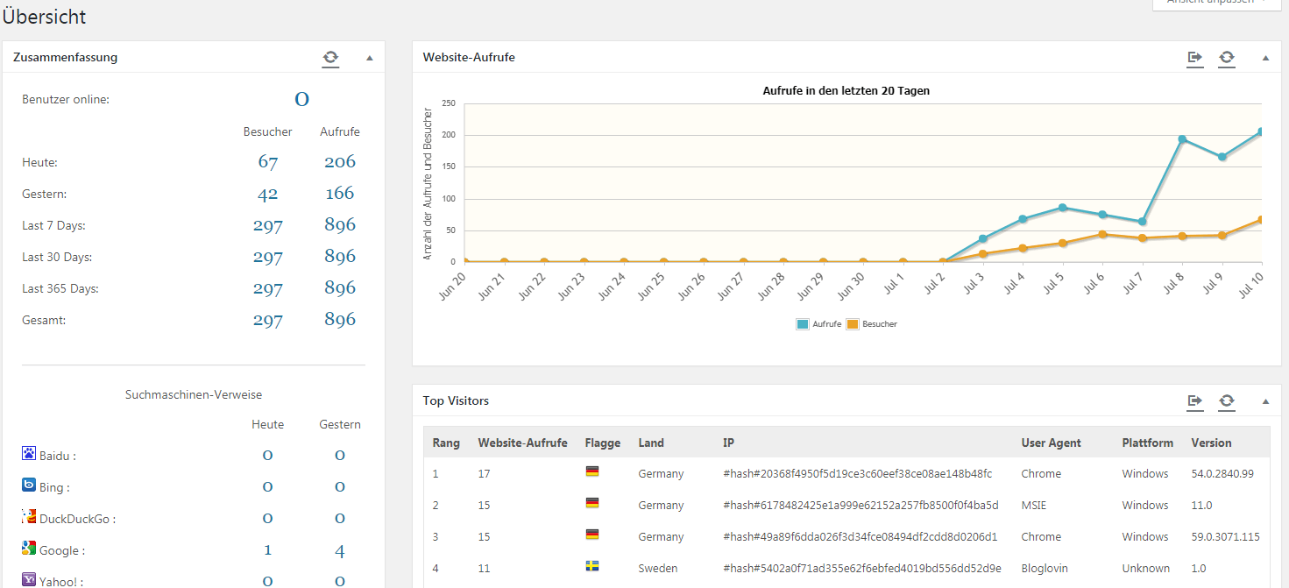1289x588 pixels.
Task: Open yesterday's Aufrufe count 166
Action: click(339, 194)
